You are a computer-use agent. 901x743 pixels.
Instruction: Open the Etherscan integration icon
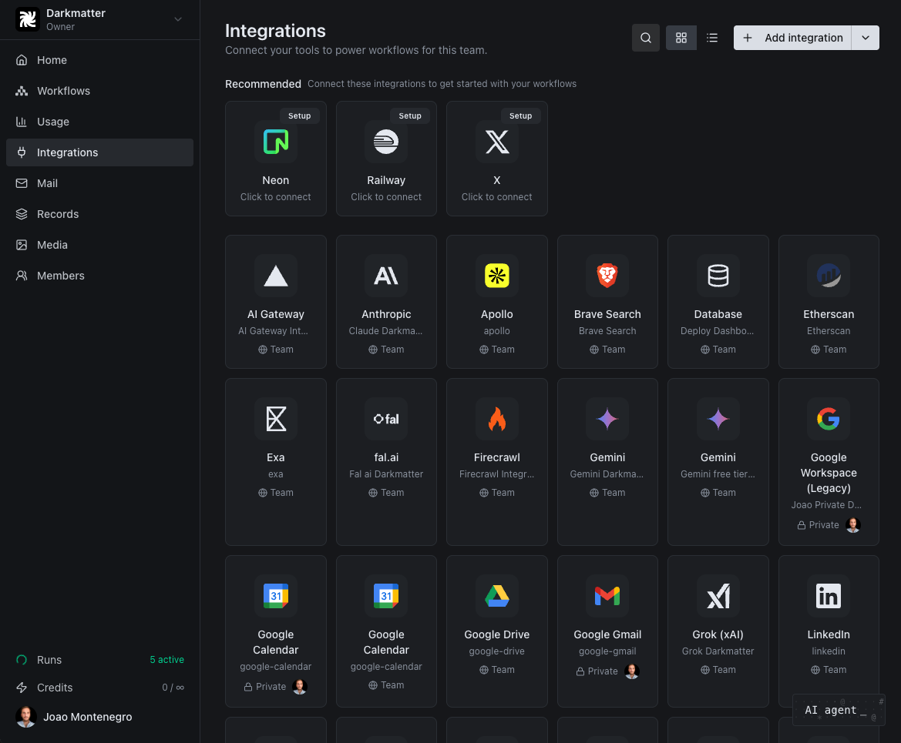click(x=829, y=276)
